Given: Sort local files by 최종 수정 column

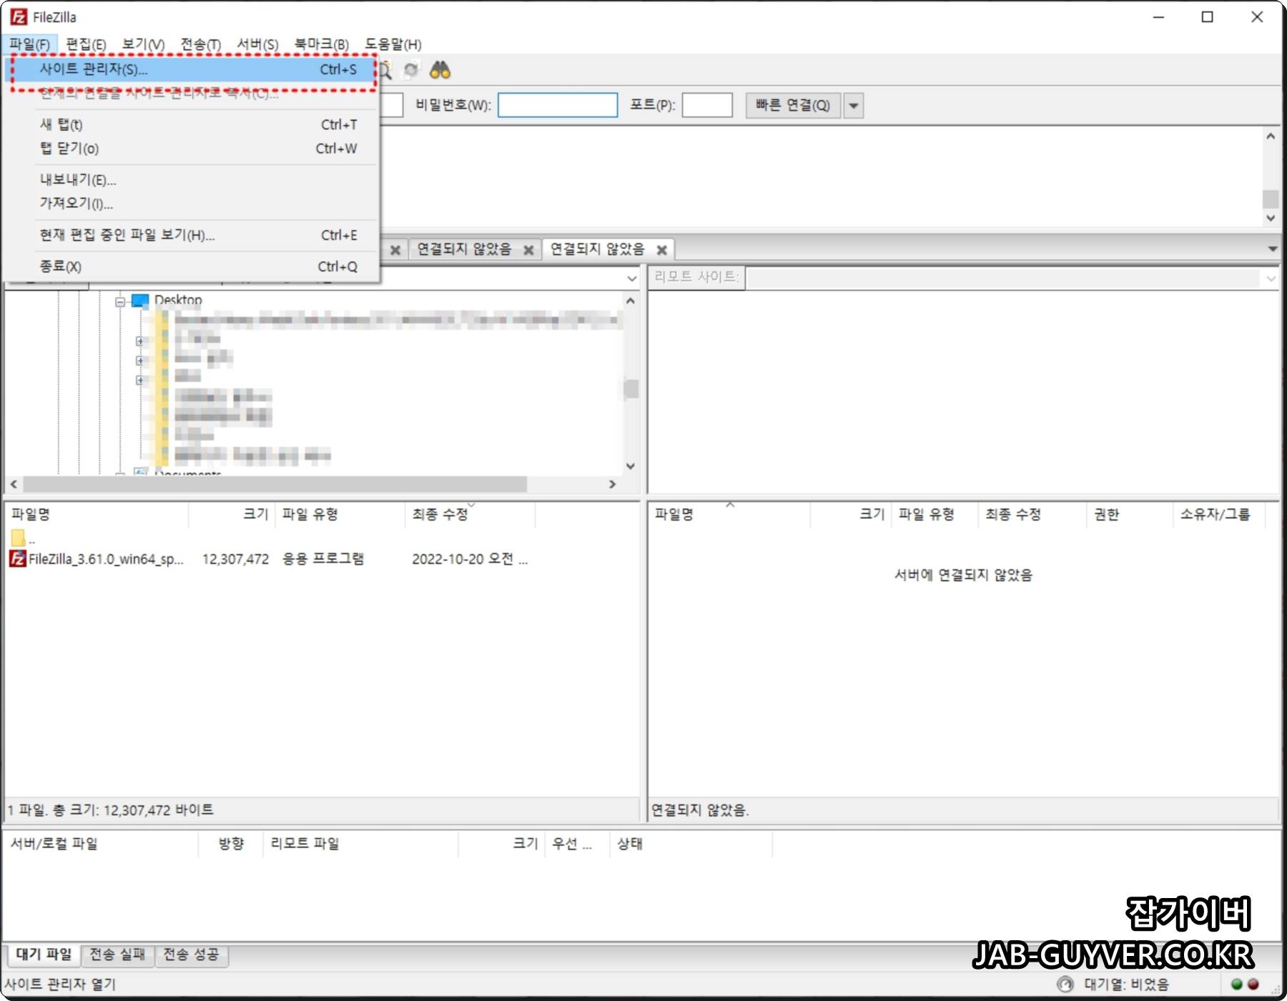Looking at the screenshot, I should [470, 514].
